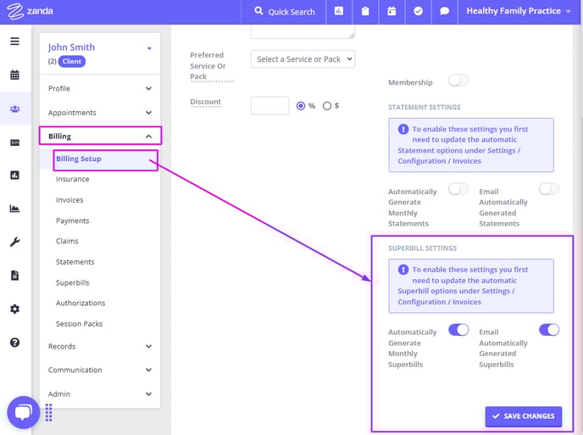The height and width of the screenshot is (435, 583).
Task: Open the calendar icon in left sidebar
Action: [15, 75]
